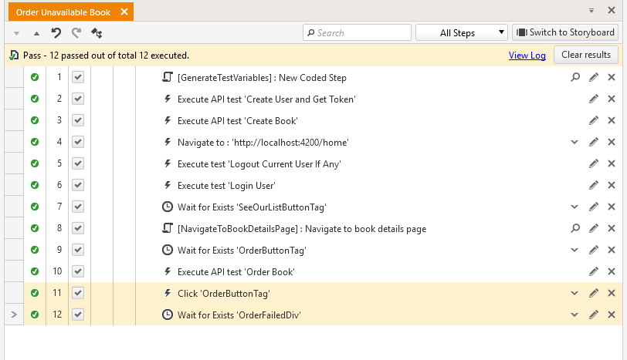
Task: Open the tab list dropdown arrow
Action: coord(591,11)
